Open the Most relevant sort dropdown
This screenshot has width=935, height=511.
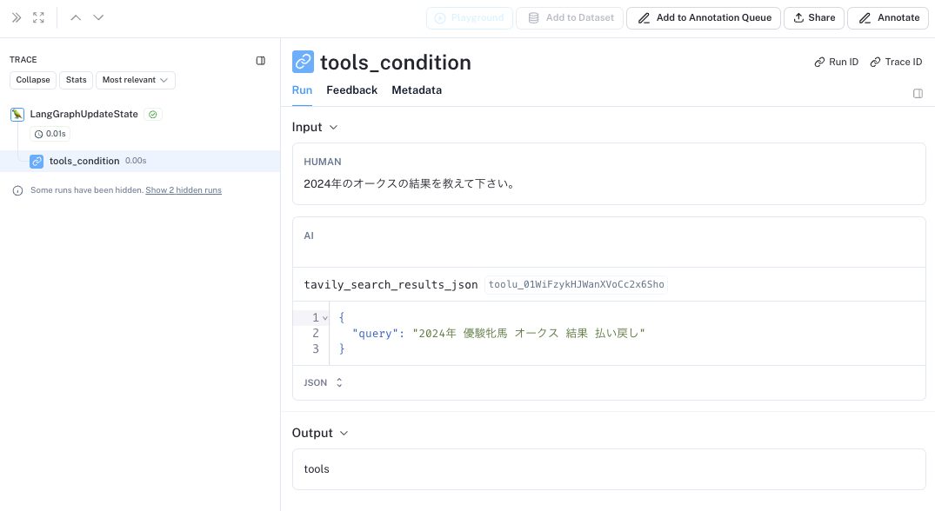click(x=136, y=80)
